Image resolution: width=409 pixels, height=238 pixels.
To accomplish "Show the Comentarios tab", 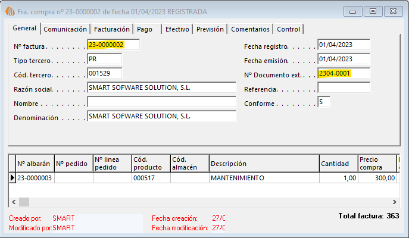I will click(250, 29).
